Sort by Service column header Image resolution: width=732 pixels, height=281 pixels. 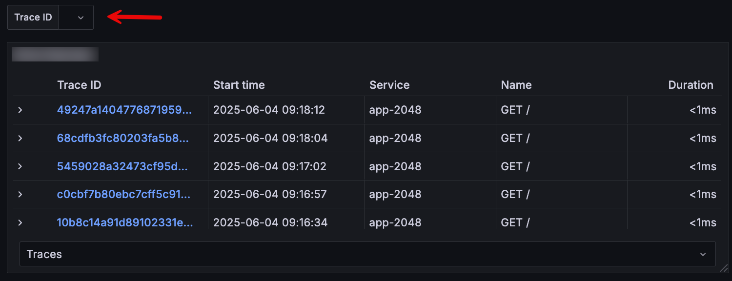[x=389, y=85]
